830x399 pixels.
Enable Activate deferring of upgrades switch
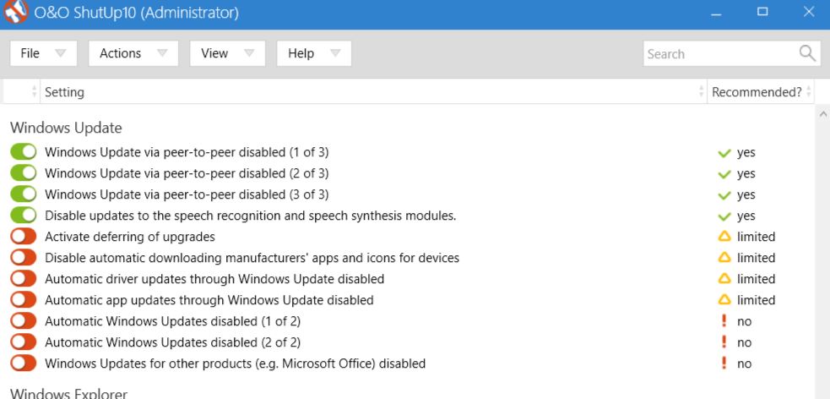pyautogui.click(x=24, y=237)
